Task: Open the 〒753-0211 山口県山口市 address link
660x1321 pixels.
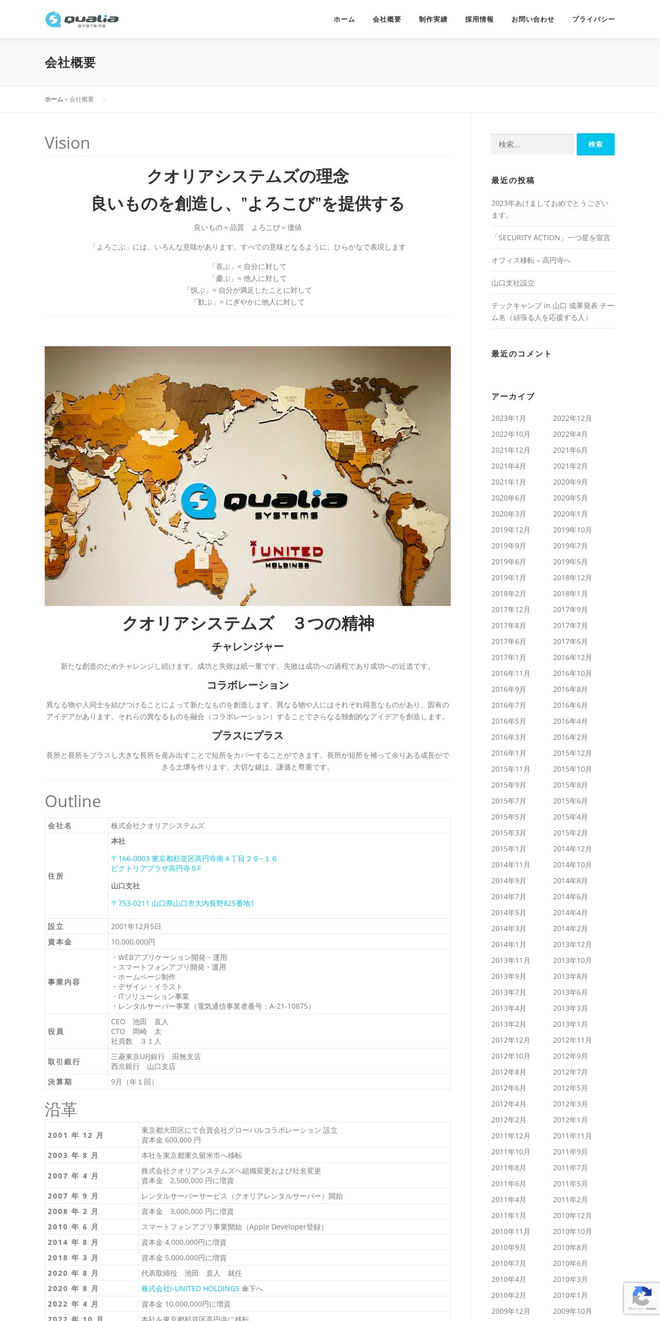Action: coord(182,903)
